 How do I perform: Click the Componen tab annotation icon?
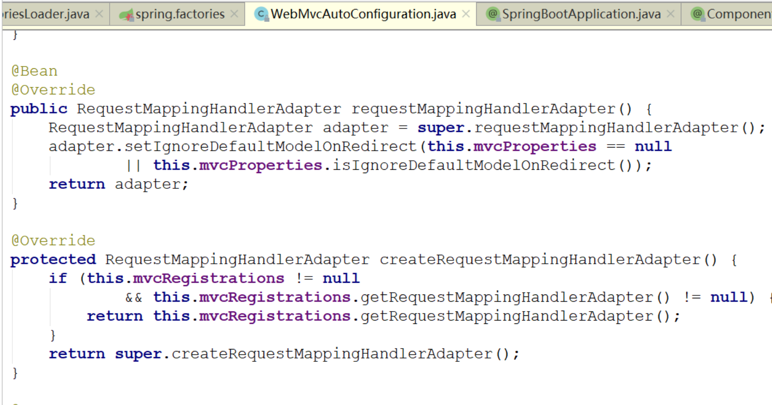(x=697, y=14)
